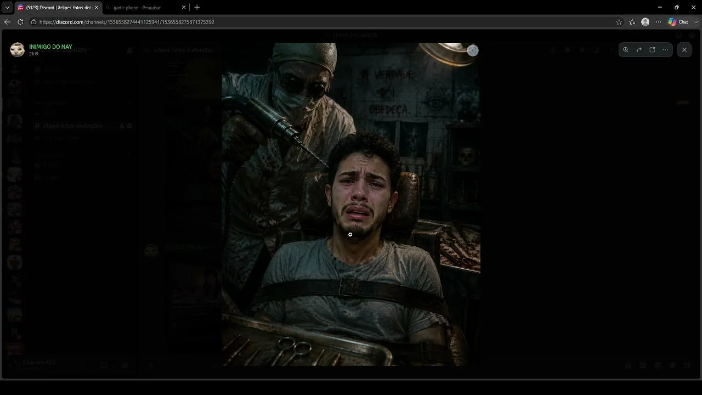Expand the chevron beside Copilot Chat
The height and width of the screenshot is (395, 702).
tap(695, 22)
